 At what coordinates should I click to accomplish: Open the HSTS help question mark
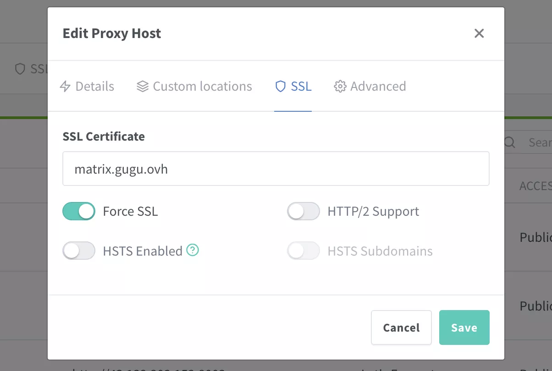(193, 251)
